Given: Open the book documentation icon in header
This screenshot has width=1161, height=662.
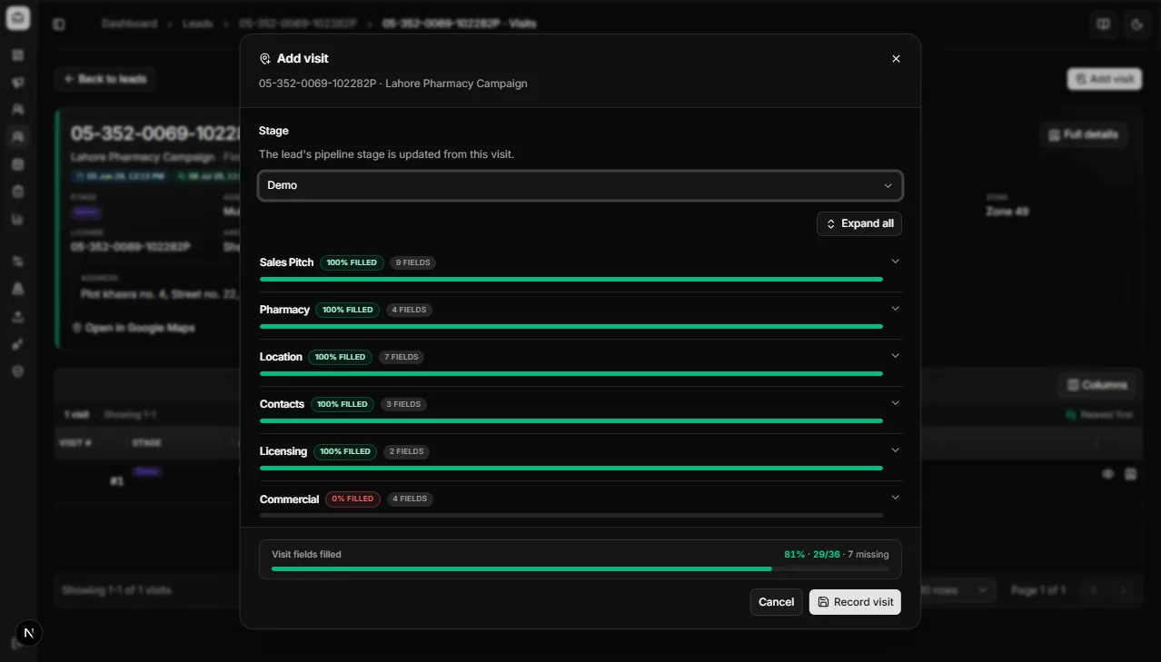Looking at the screenshot, I should click(x=1104, y=25).
